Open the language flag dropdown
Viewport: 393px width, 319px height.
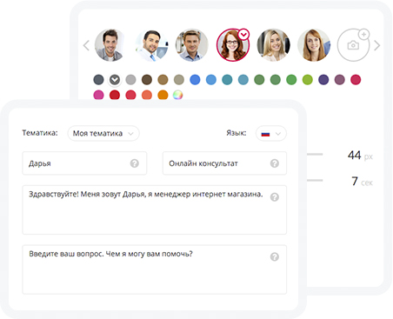(271, 134)
